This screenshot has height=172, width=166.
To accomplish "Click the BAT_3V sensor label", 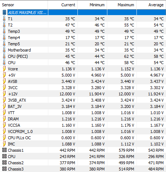I will click(x=15, y=106).
